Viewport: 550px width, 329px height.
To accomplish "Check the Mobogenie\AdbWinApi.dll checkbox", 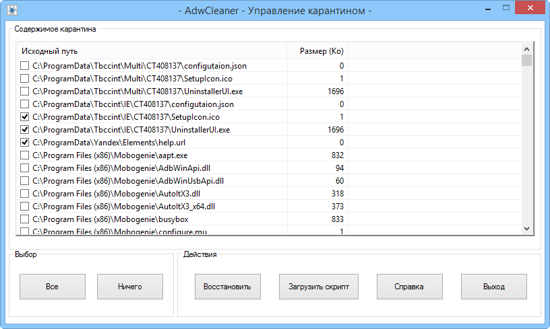I will click(x=24, y=168).
